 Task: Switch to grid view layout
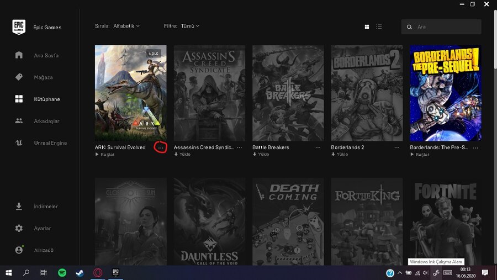tap(367, 27)
